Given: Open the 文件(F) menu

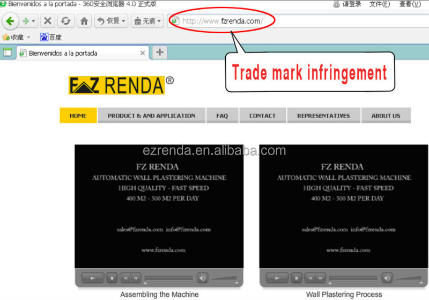Looking at the screenshot, I should coord(380,4).
